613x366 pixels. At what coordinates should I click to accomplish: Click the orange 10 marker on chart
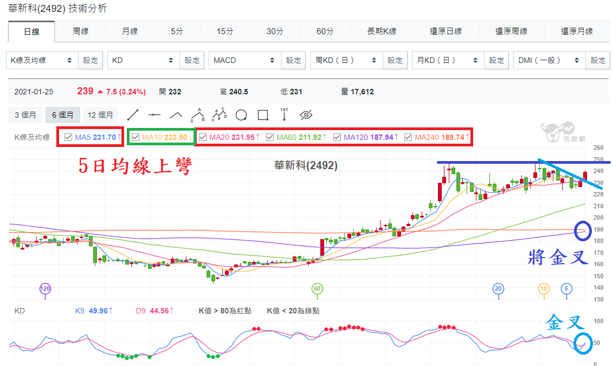coord(544,288)
